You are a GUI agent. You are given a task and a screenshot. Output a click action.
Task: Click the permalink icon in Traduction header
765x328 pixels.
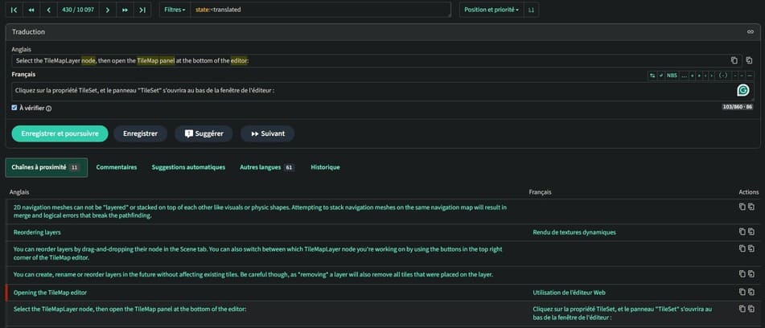coord(751,31)
